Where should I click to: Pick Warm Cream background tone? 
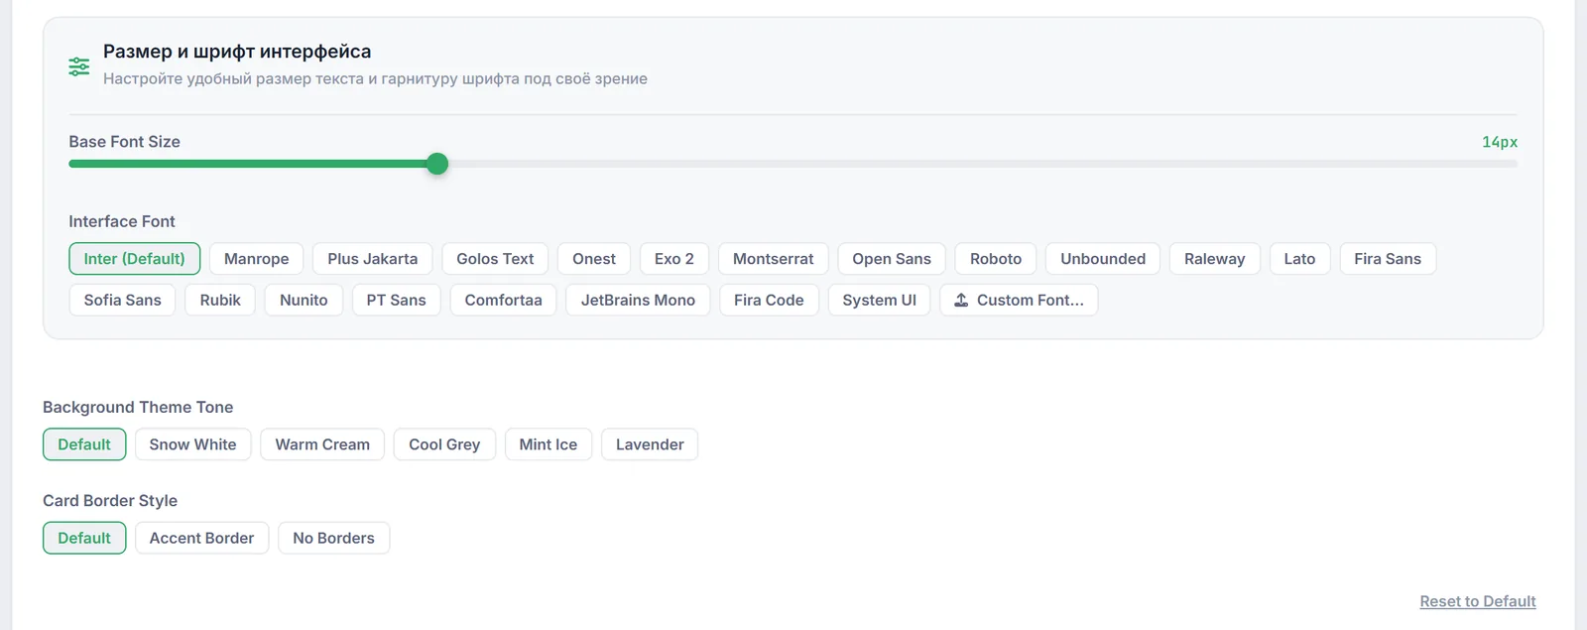pos(322,444)
